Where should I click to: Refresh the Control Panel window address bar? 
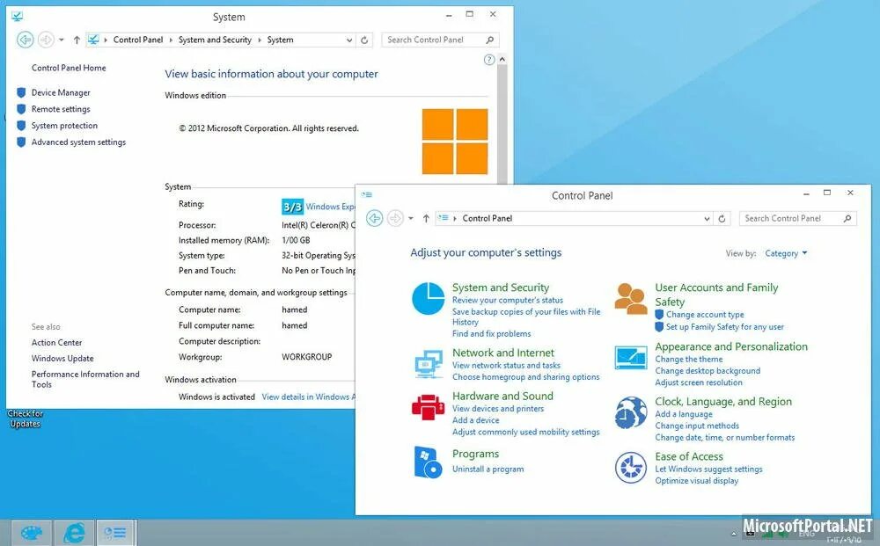pyautogui.click(x=722, y=219)
